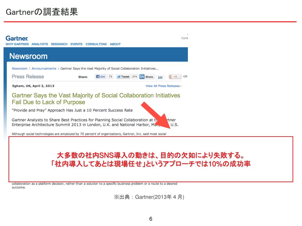The width and height of the screenshot is (302, 226).
Task: Click the Gartner logo
Action: tap(17, 38)
